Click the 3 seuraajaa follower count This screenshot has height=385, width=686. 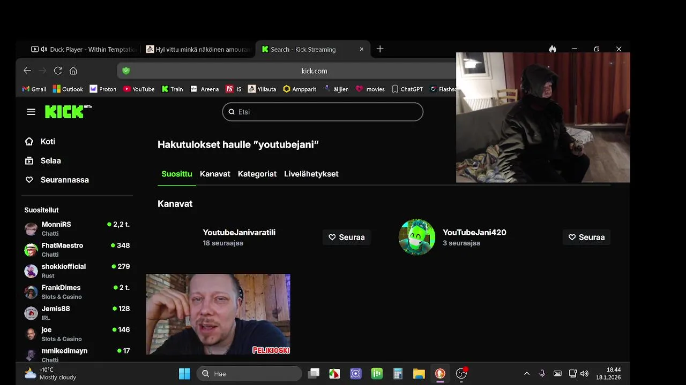click(x=461, y=243)
